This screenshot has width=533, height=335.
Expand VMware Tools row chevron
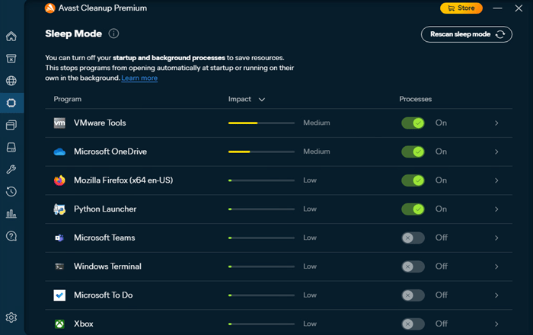(496, 123)
